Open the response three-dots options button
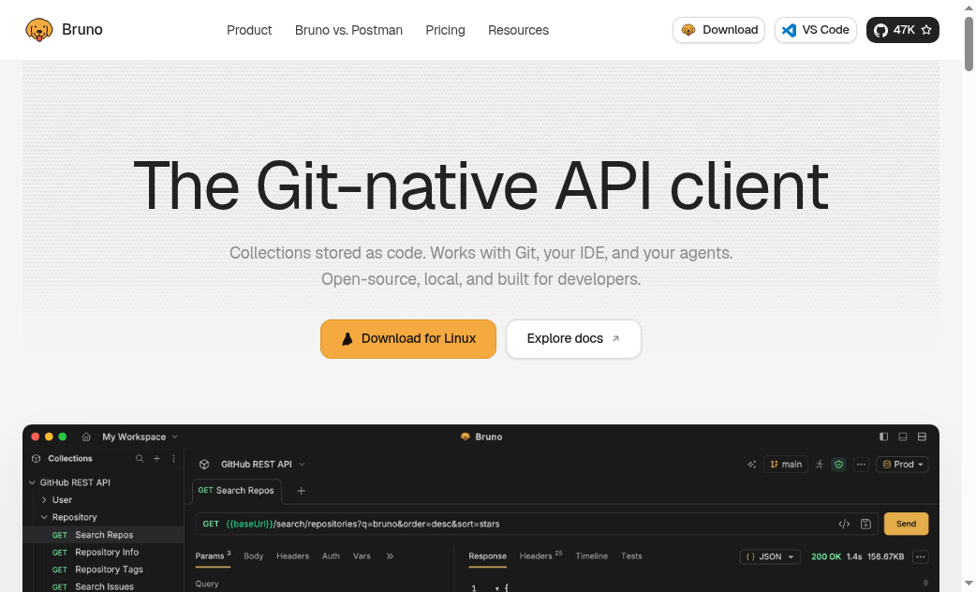This screenshot has width=976, height=592. click(921, 557)
